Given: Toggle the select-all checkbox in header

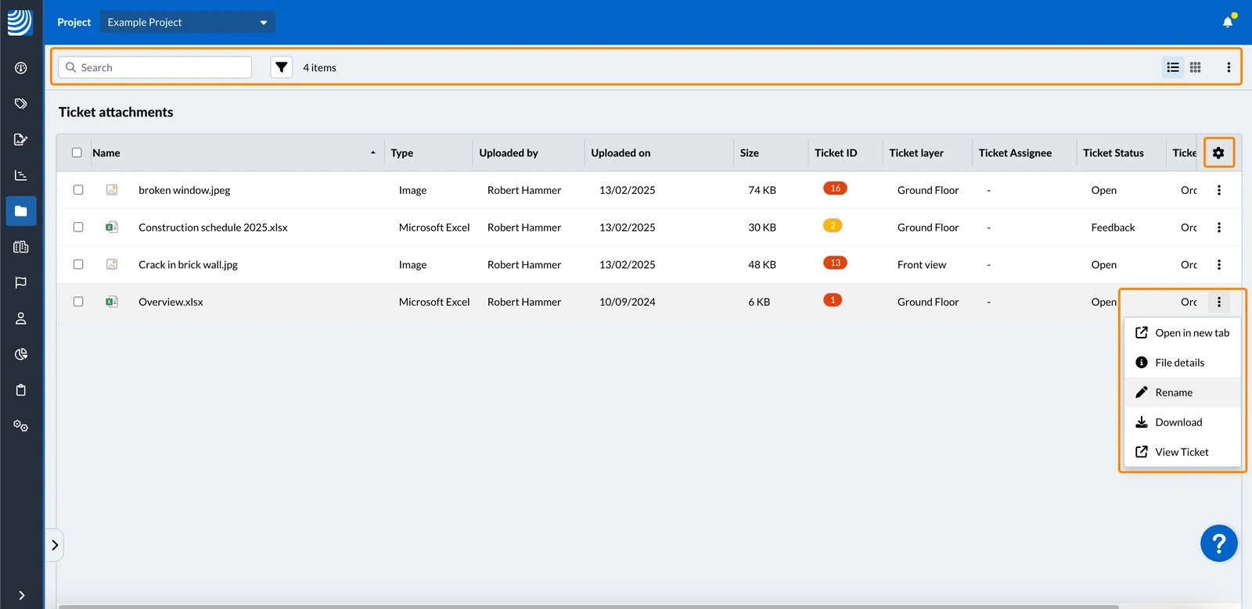Looking at the screenshot, I should (x=77, y=152).
